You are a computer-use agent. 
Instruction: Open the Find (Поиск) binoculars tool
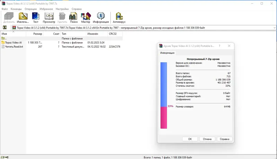point(74,18)
